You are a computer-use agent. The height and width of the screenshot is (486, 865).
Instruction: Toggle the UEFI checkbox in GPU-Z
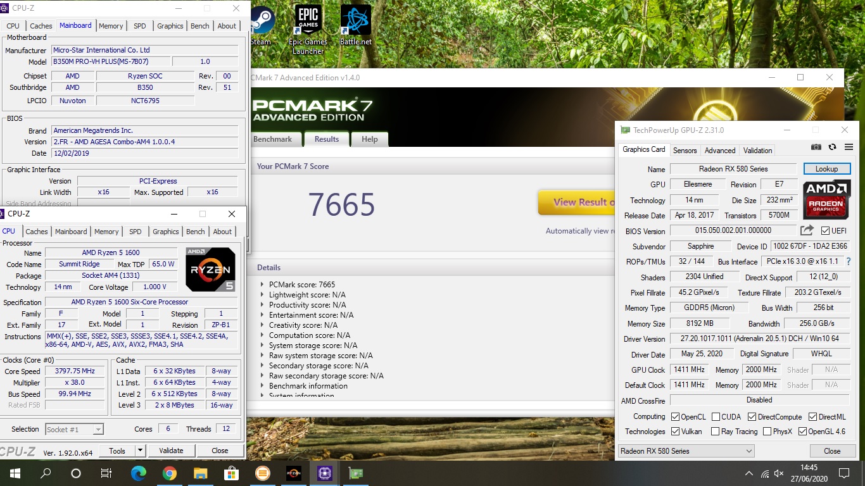825,230
